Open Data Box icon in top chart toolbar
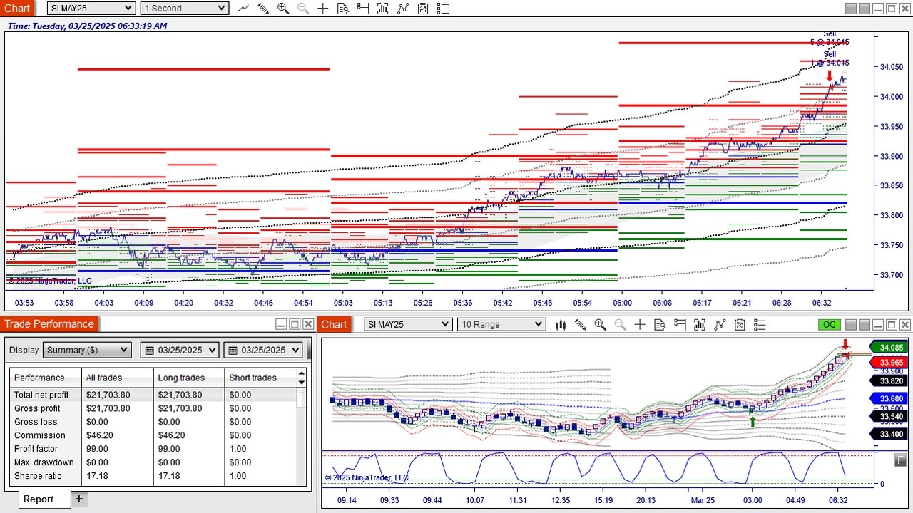 tap(343, 9)
